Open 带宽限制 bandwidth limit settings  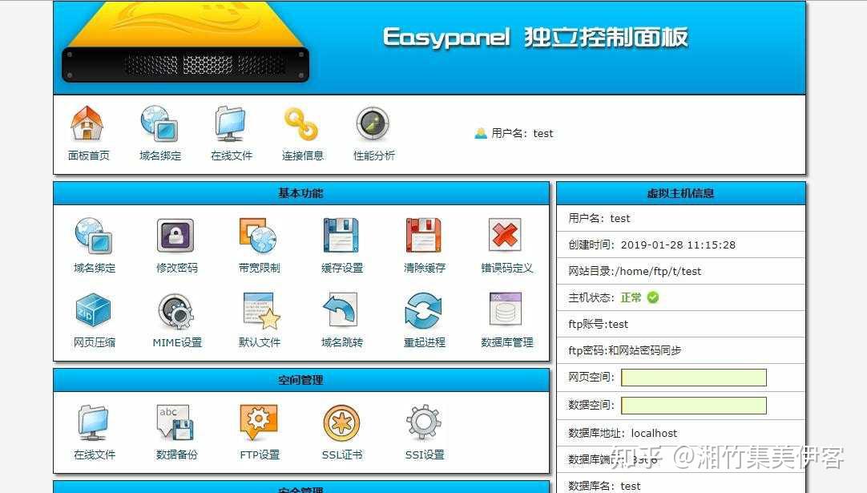click(257, 240)
